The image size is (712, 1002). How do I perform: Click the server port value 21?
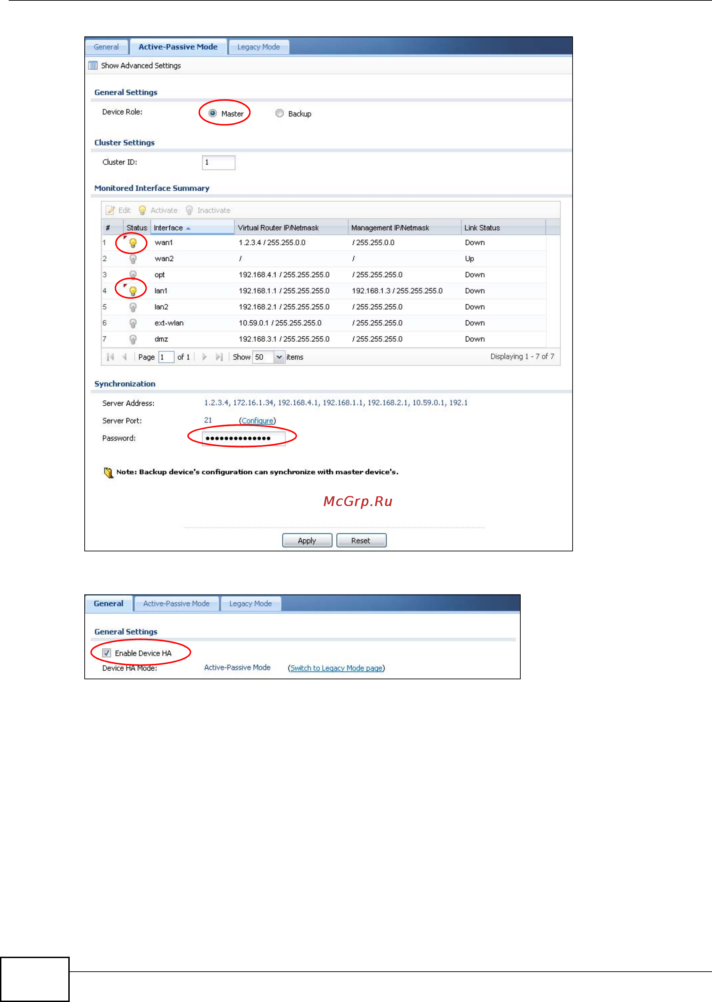[x=208, y=420]
